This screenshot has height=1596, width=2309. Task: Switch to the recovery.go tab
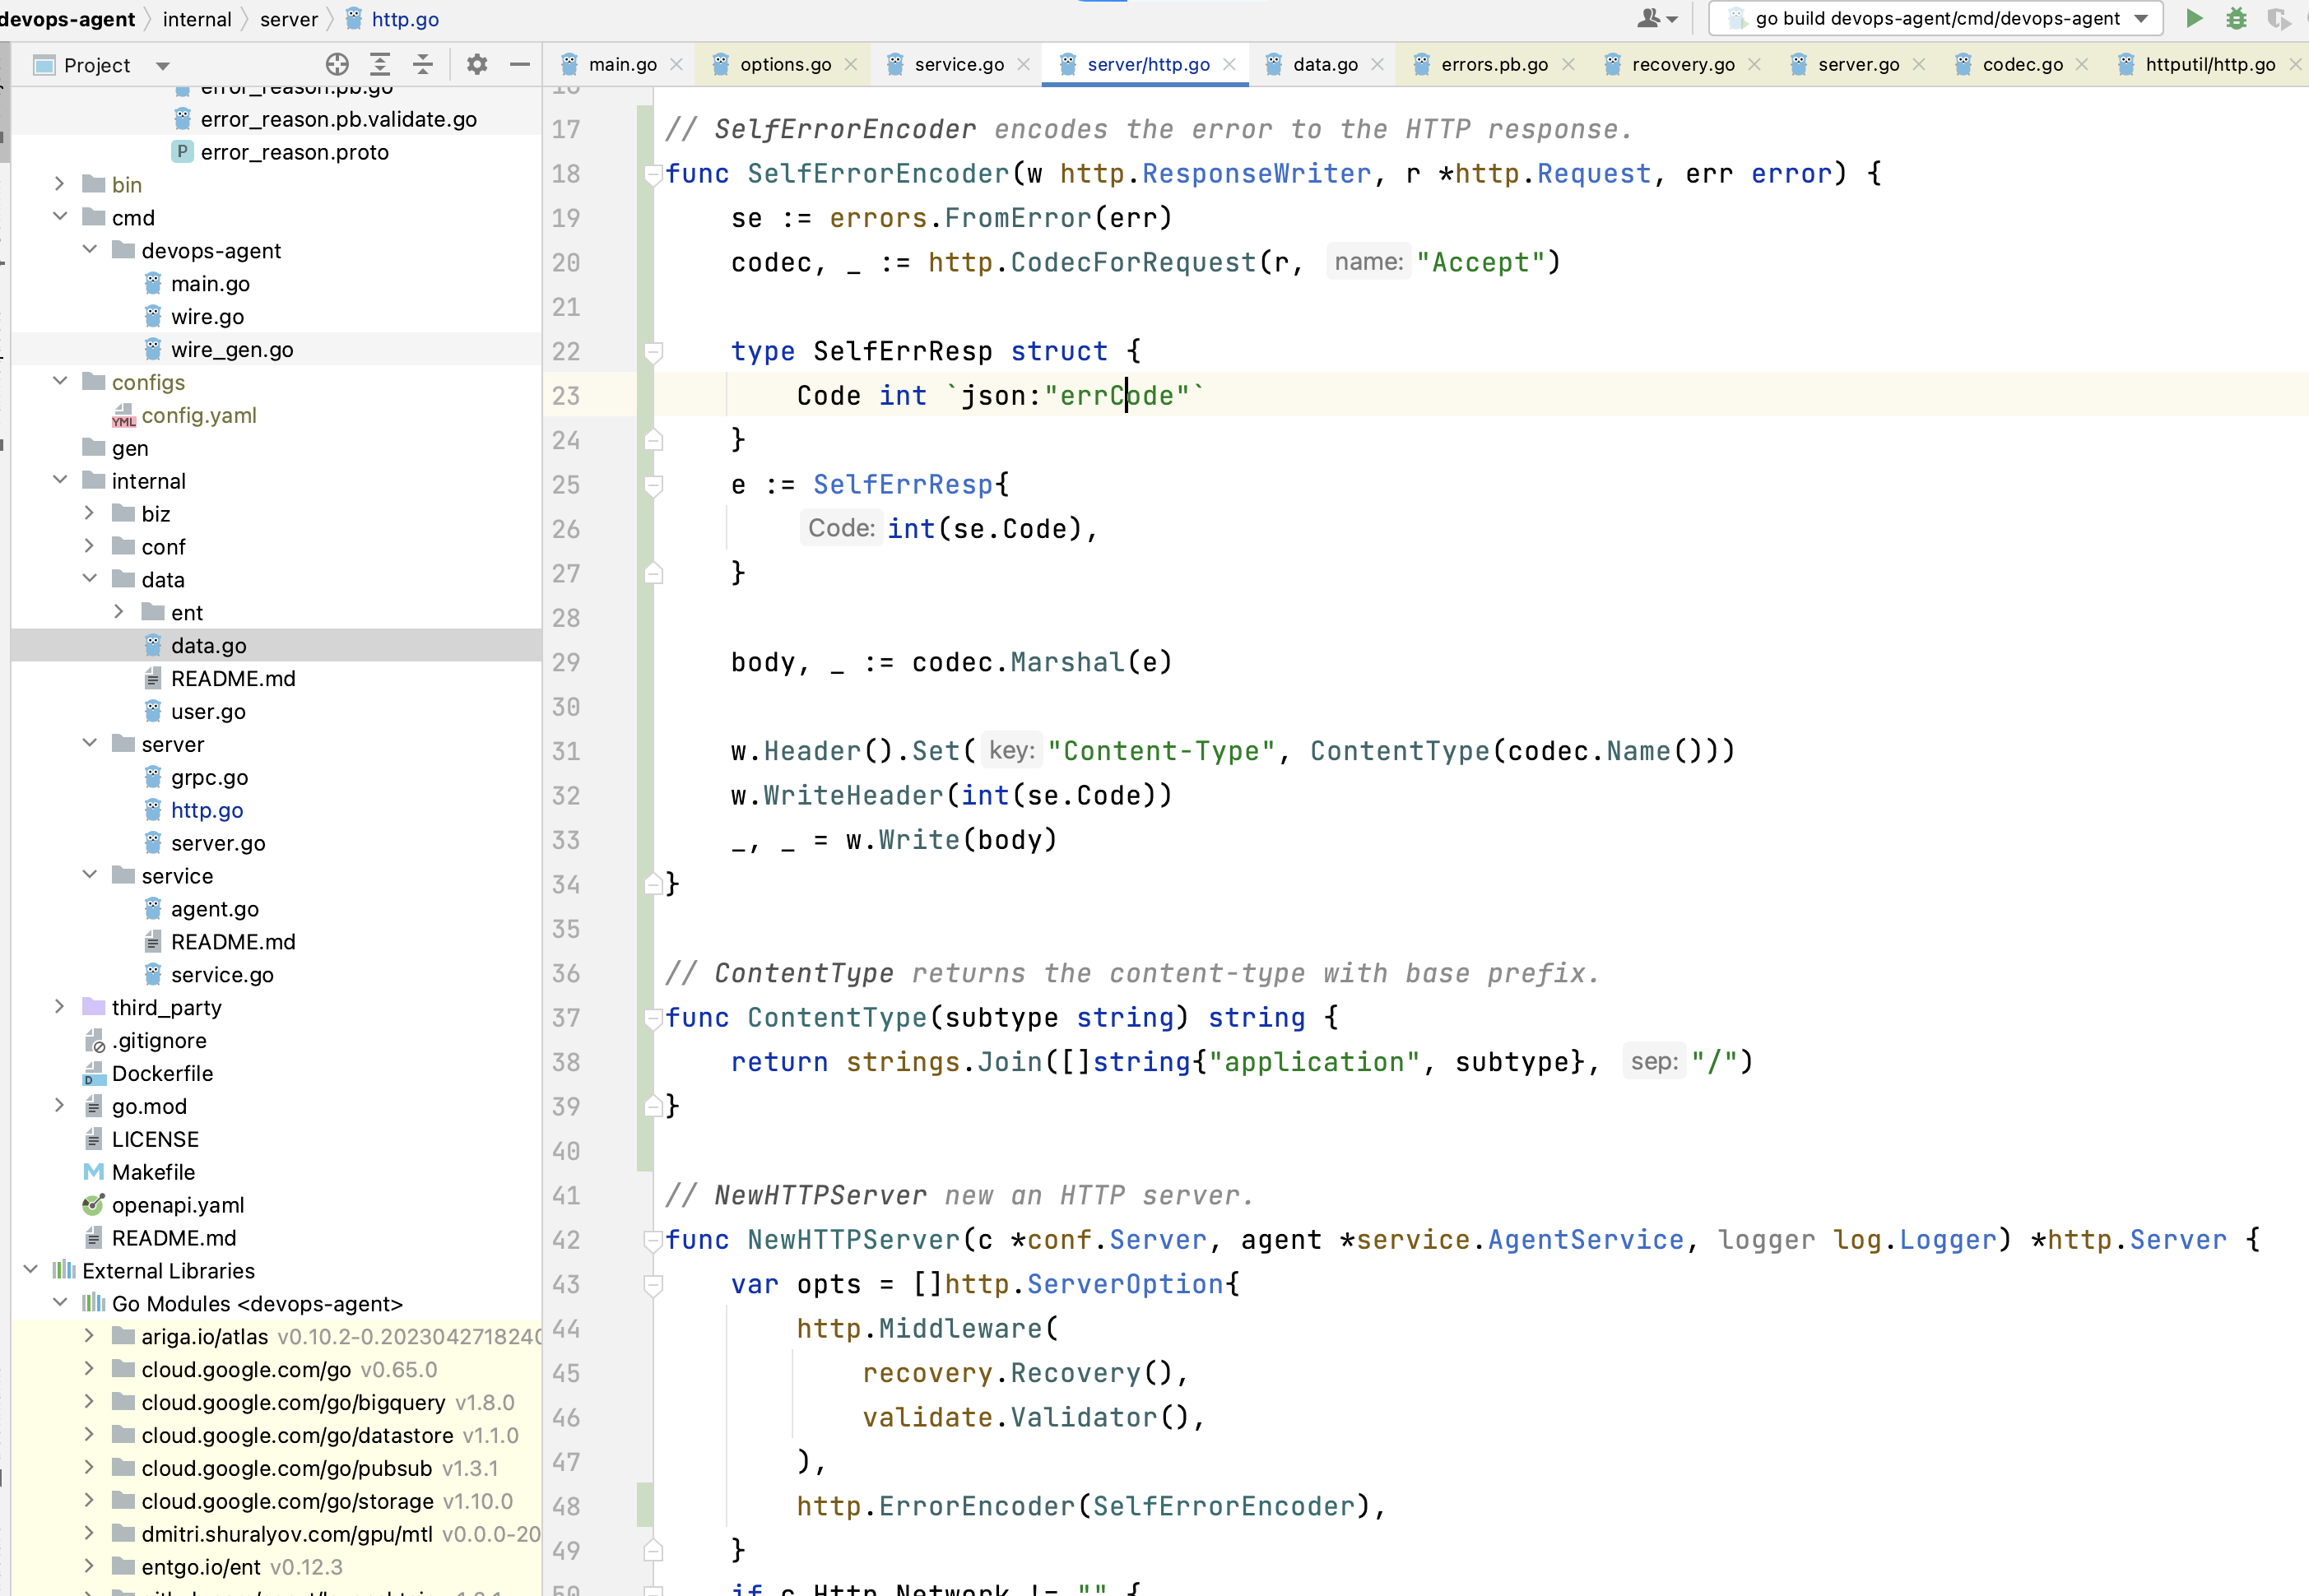tap(1682, 64)
